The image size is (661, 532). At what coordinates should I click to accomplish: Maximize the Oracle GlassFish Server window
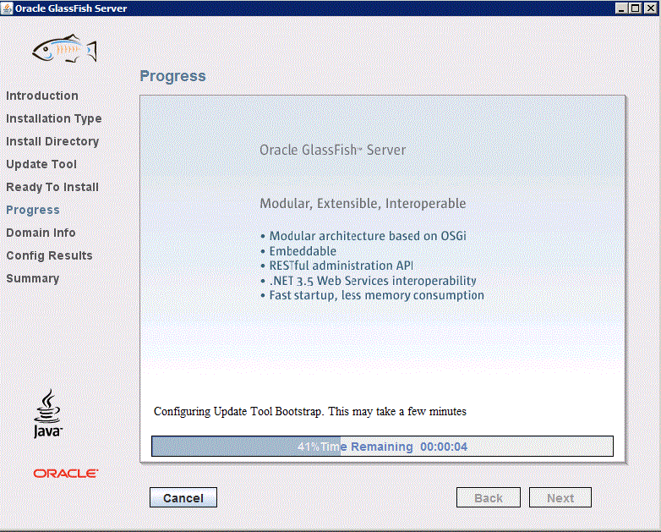636,8
